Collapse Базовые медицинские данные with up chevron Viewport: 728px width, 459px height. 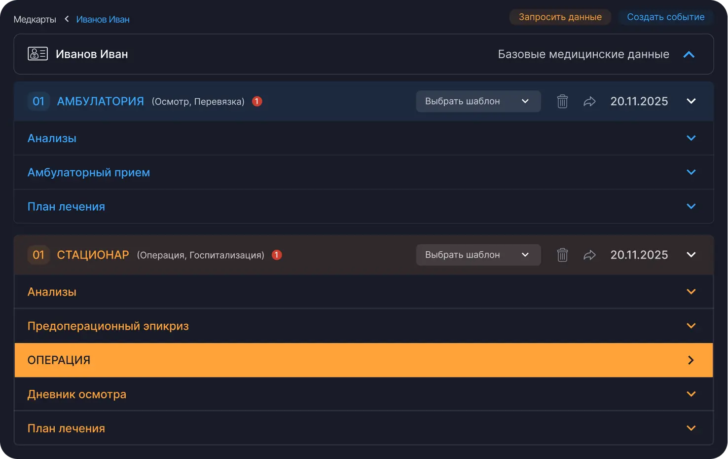coord(689,54)
